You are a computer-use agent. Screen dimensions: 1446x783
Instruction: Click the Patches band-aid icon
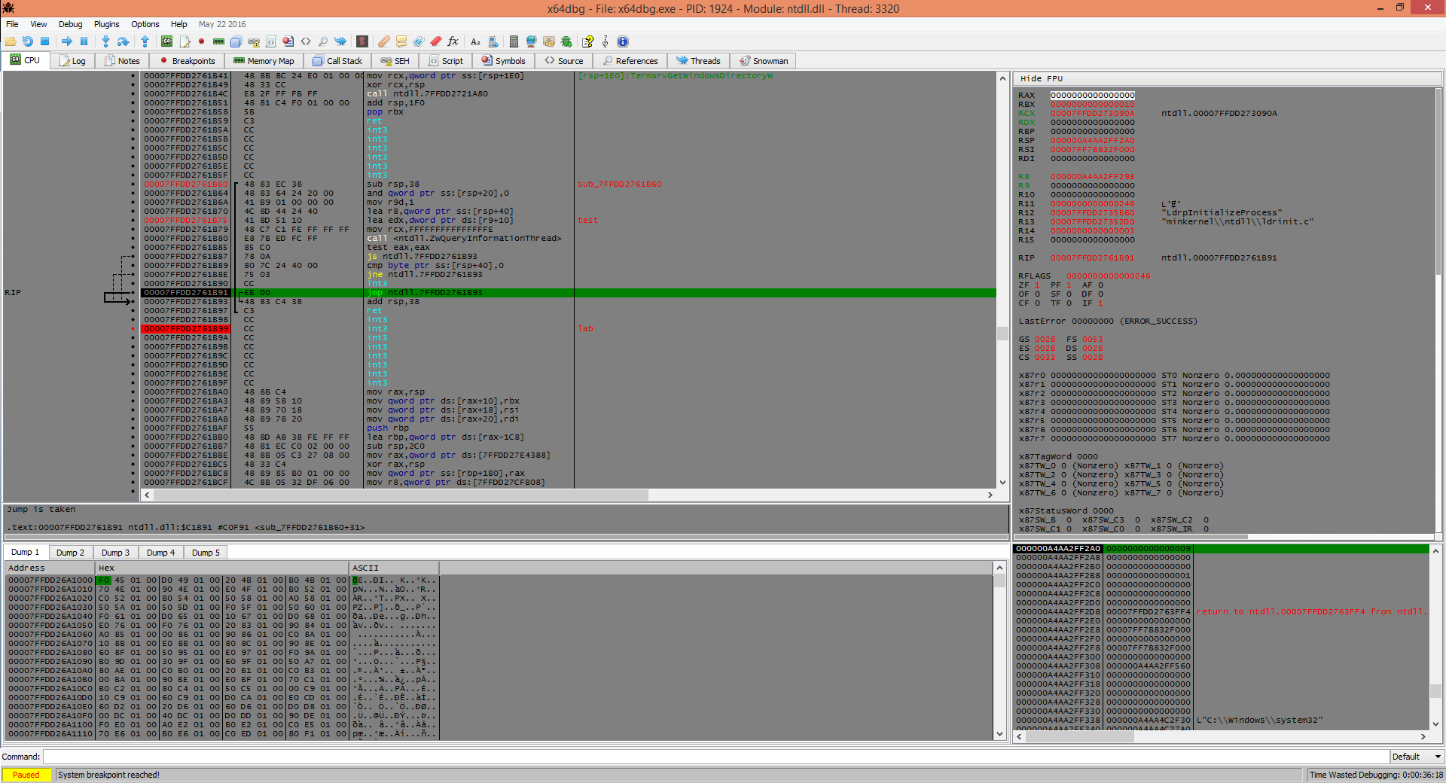coord(384,41)
